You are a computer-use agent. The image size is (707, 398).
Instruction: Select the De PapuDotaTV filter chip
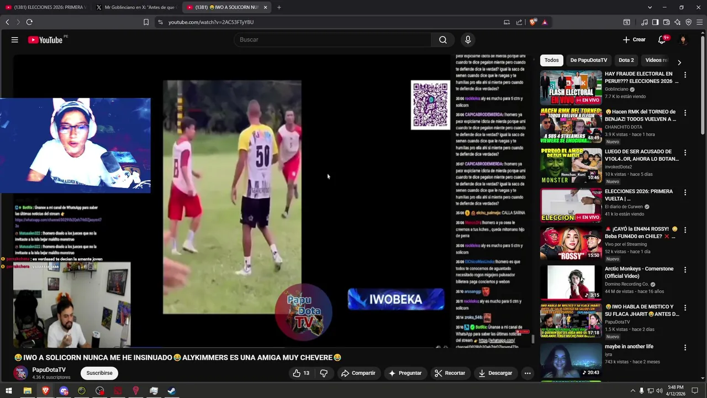click(x=588, y=60)
